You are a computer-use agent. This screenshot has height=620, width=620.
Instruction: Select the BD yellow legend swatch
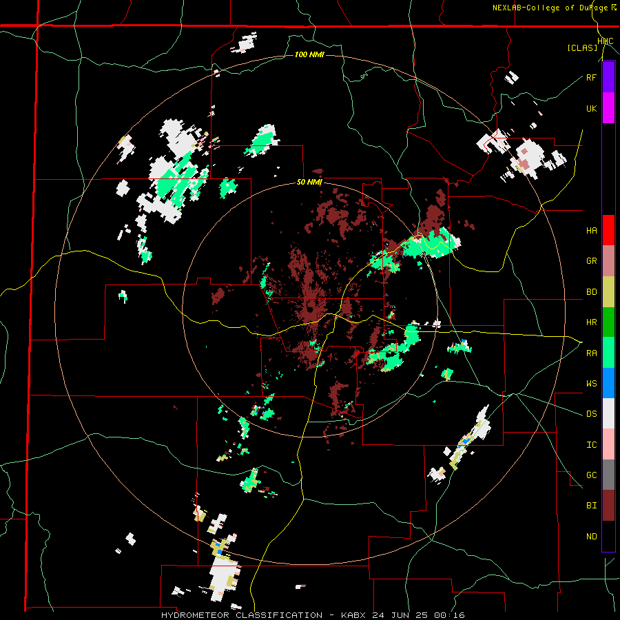pyautogui.click(x=608, y=292)
